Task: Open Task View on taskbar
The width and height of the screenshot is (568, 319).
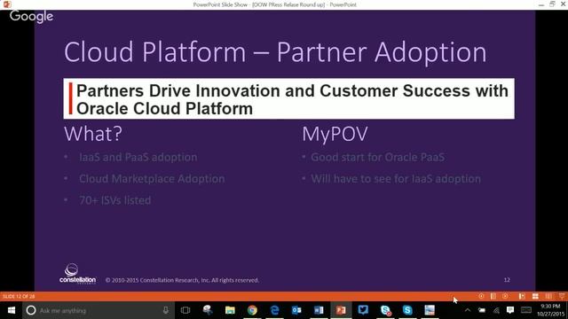Action: point(185,310)
